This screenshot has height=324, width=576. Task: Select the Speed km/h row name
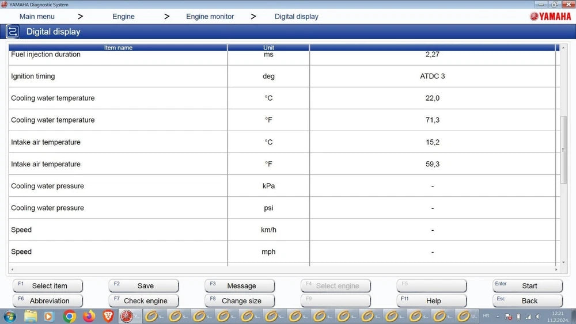[21, 230]
